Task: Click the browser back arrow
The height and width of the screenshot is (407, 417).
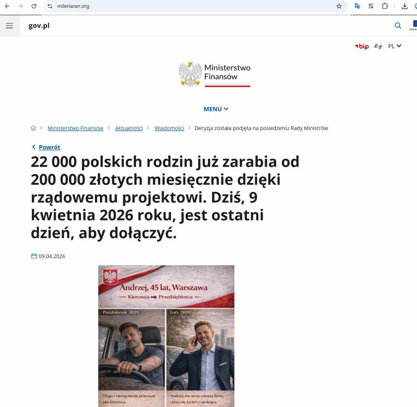Action: (x=7, y=6)
